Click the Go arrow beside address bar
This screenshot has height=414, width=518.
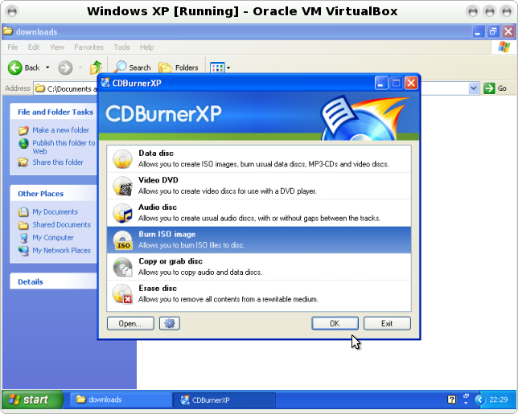(x=489, y=88)
